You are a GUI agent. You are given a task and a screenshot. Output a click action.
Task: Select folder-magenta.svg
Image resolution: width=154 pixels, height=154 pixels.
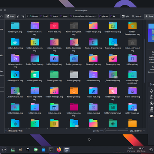74,110
